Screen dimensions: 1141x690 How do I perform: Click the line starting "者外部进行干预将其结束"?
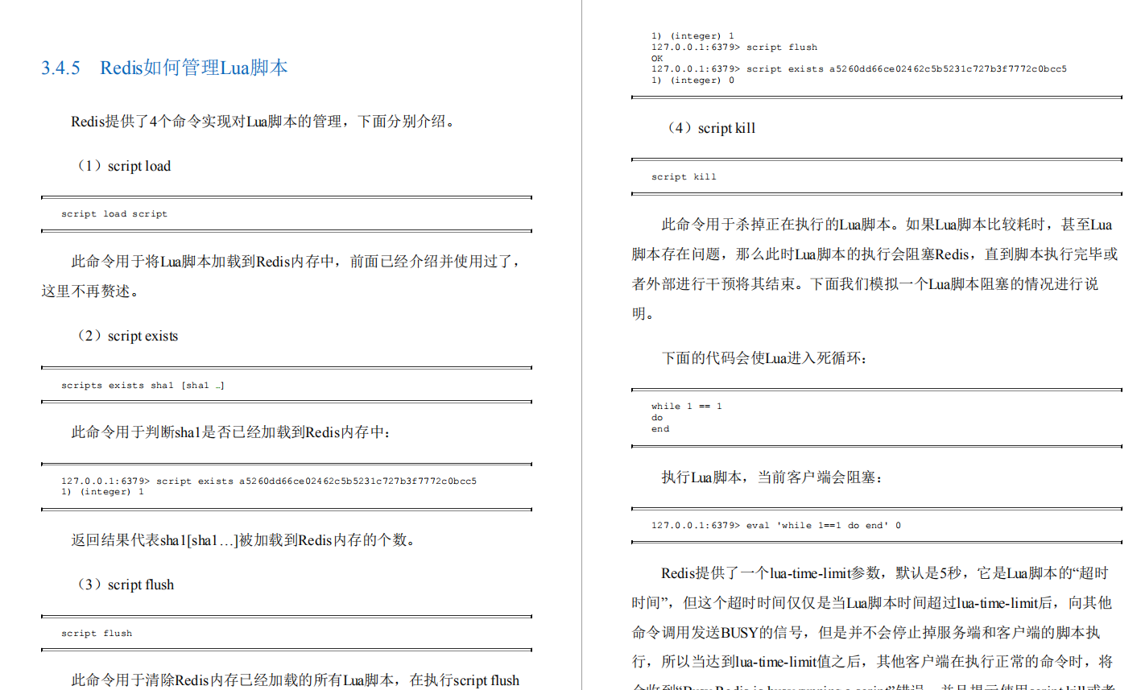(x=865, y=284)
